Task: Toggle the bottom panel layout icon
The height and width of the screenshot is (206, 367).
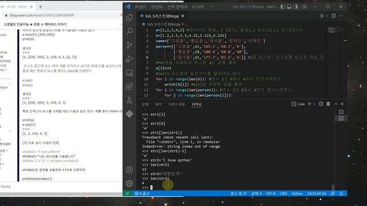Action: (289, 7)
